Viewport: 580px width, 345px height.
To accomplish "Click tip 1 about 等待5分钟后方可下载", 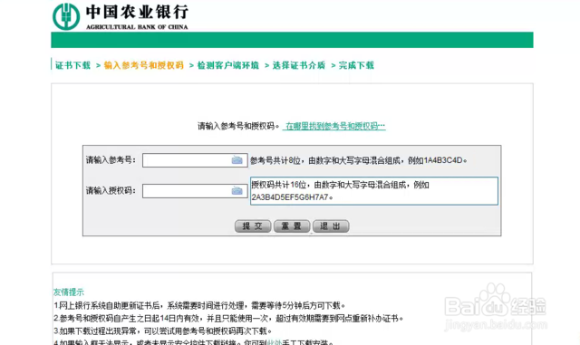I will coord(199,306).
